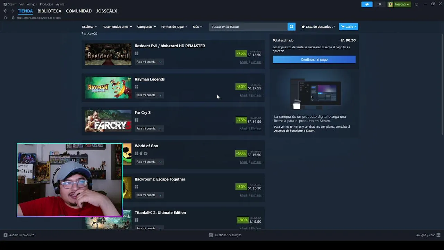Click the Añadir un producto plus icon

(x=5, y=235)
